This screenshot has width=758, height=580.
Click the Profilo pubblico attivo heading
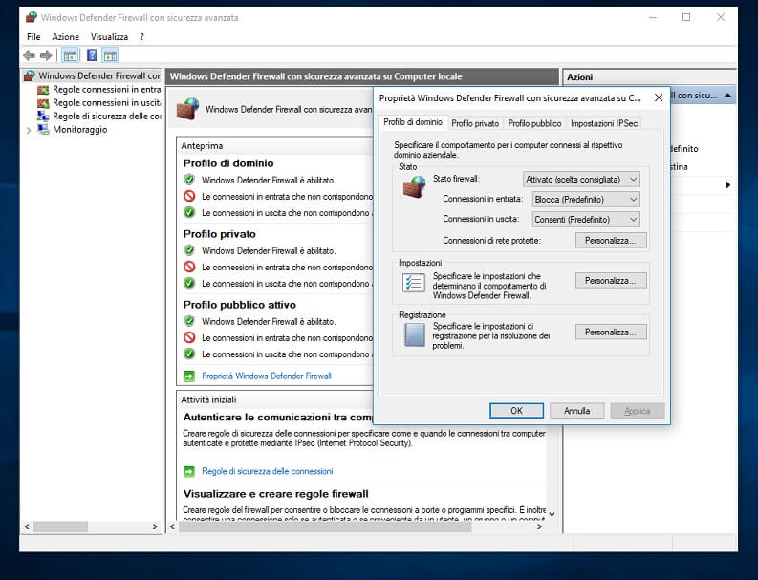click(239, 305)
